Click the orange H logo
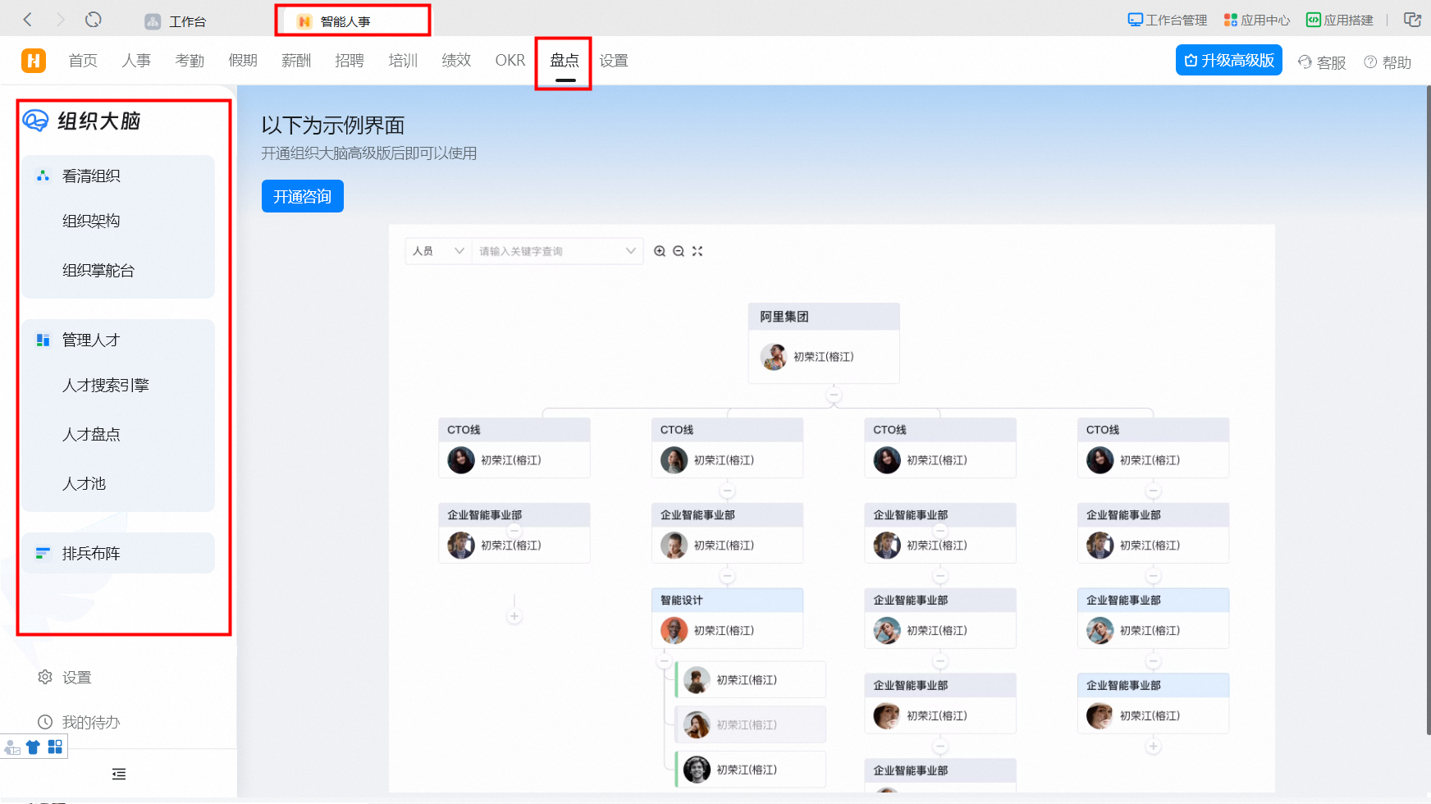The image size is (1431, 804). pos(34,61)
